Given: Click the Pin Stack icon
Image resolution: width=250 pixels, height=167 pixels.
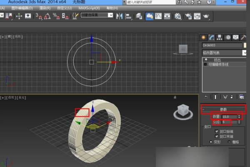Looking at the screenshot, I should pos(206,97).
